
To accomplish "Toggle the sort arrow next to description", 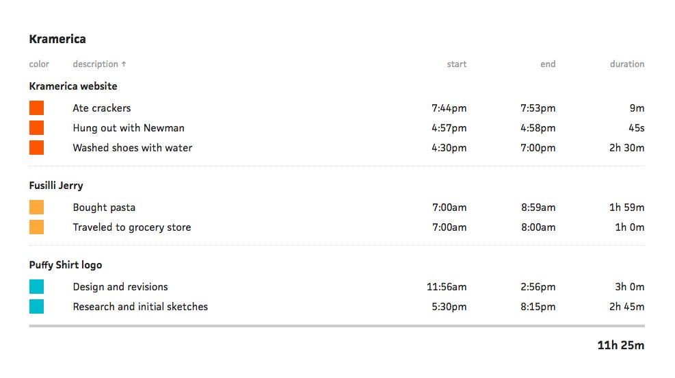I will pyautogui.click(x=124, y=64).
